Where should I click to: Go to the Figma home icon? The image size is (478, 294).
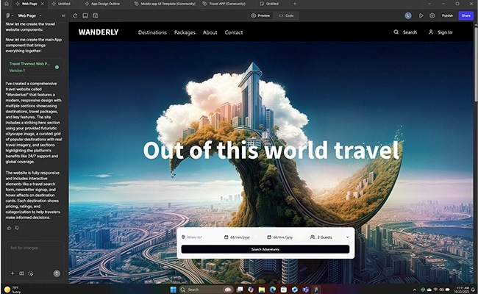[6, 4]
